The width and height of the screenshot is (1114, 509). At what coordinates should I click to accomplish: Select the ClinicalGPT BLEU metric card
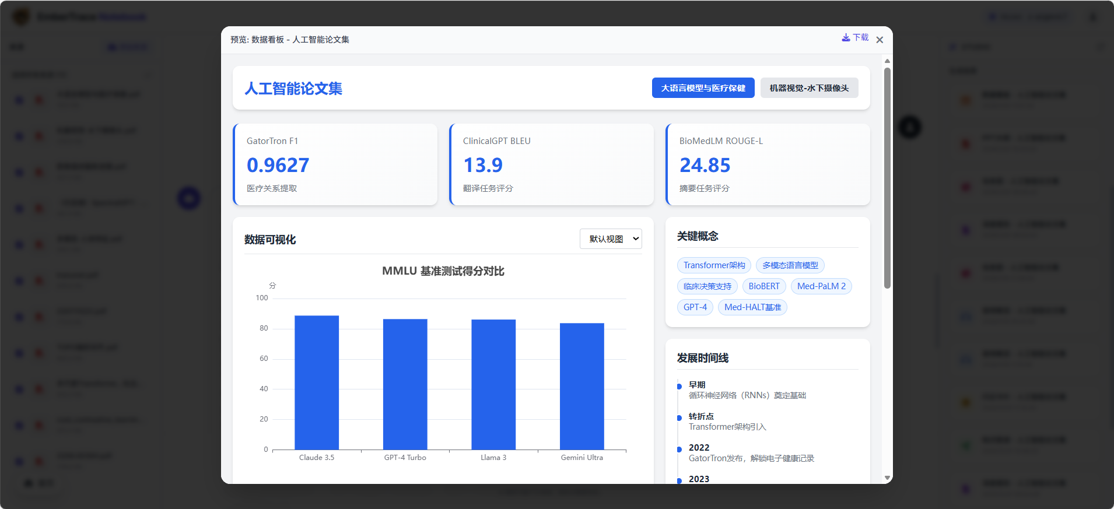point(552,164)
